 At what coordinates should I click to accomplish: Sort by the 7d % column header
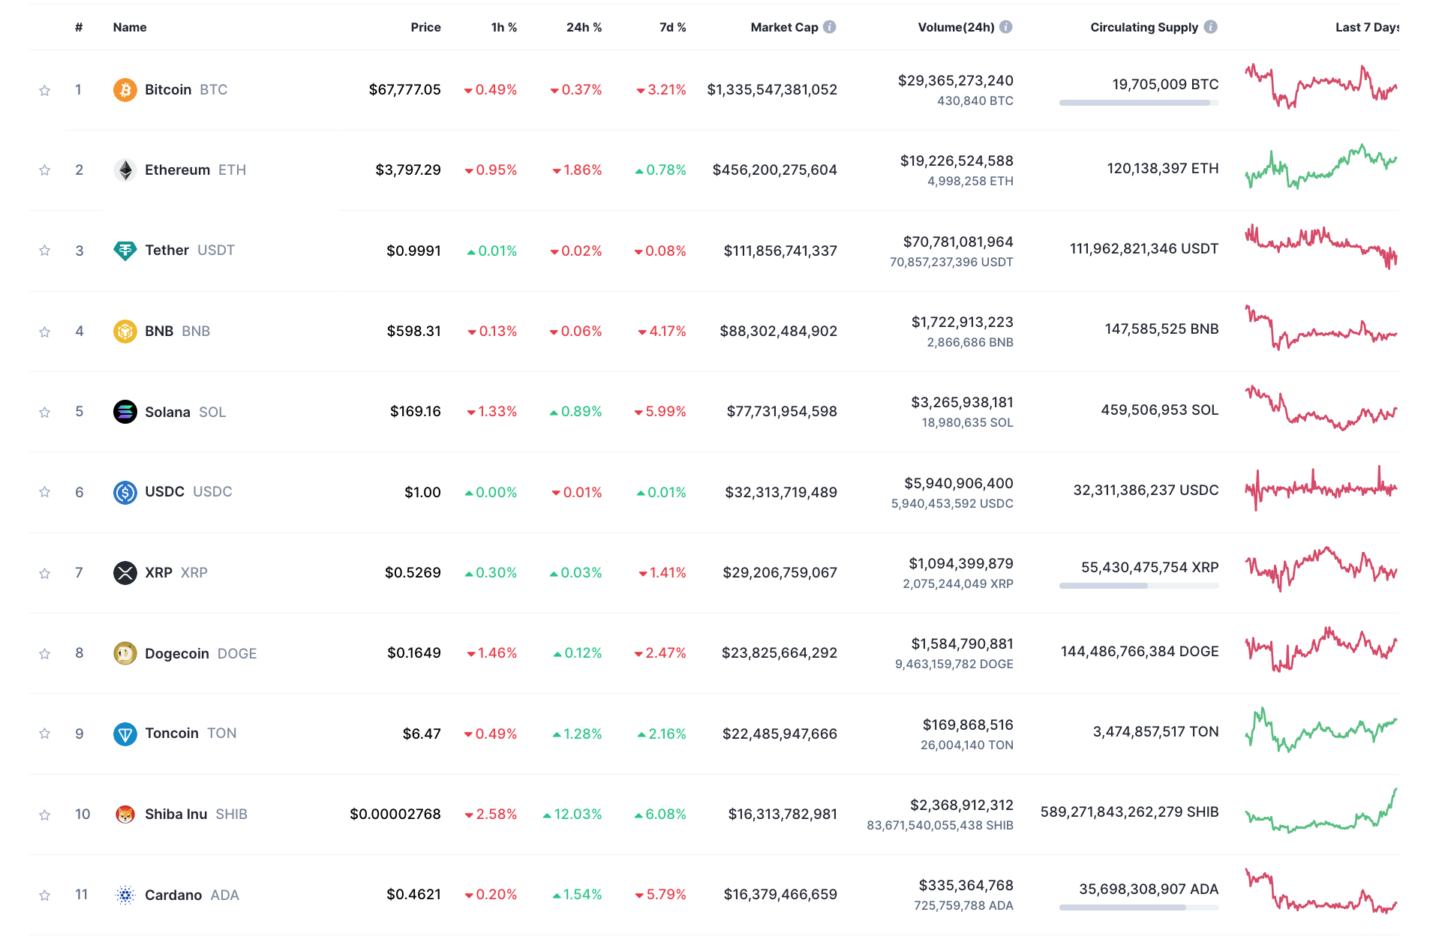click(x=672, y=27)
